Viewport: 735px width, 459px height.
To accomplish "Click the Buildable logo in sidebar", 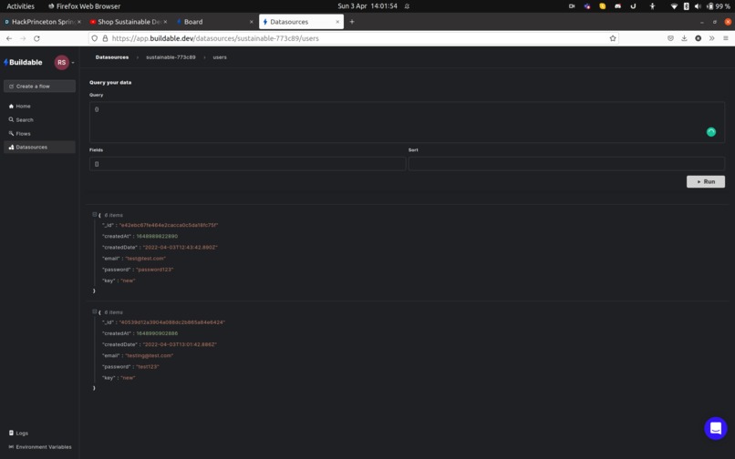I will point(23,62).
